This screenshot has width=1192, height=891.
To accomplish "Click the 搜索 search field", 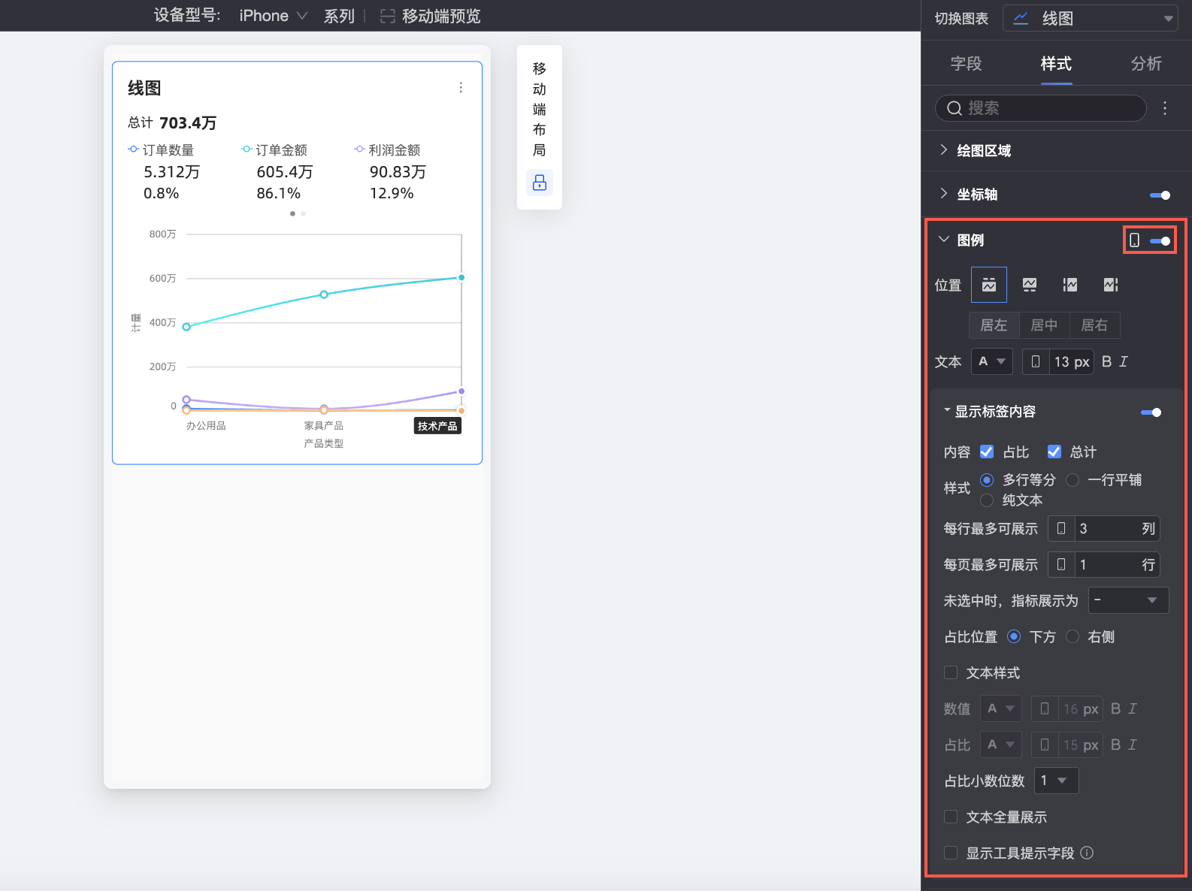I will coord(1041,108).
